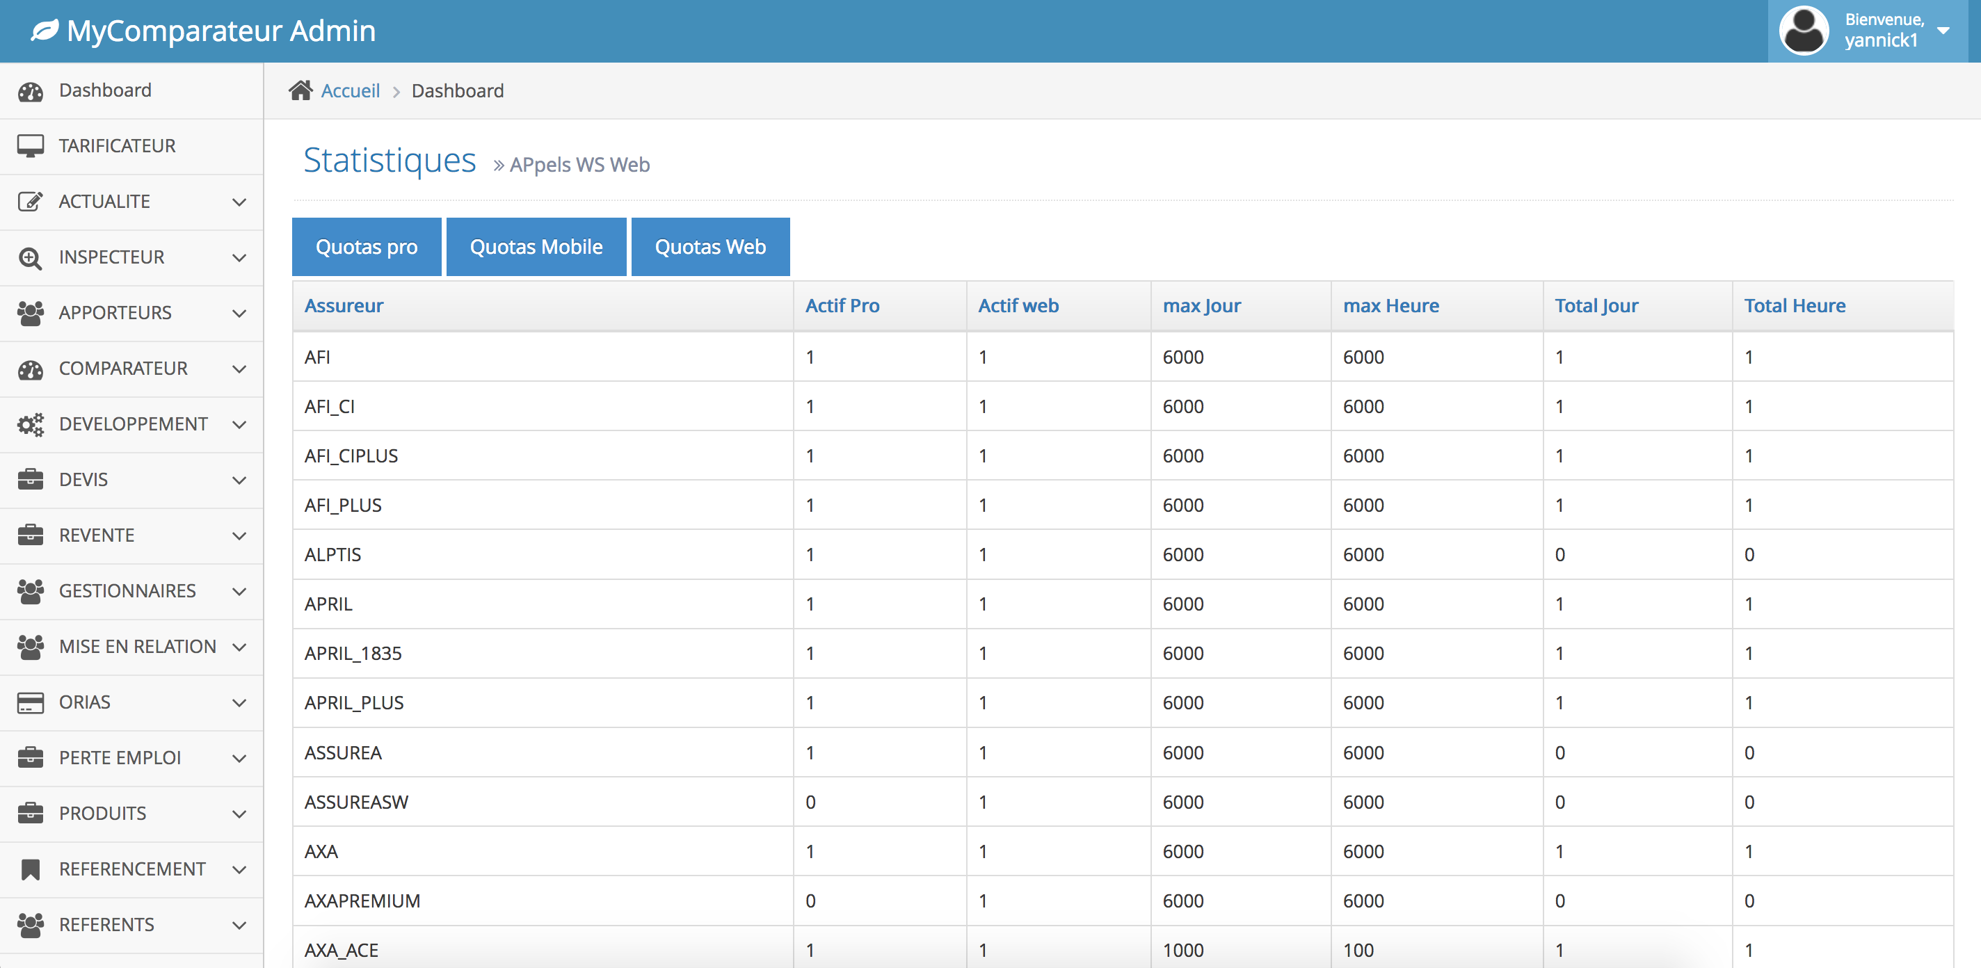Expand the DEVELOPPEMENT chevron
Image resolution: width=1981 pixels, height=968 pixels.
[x=239, y=424]
